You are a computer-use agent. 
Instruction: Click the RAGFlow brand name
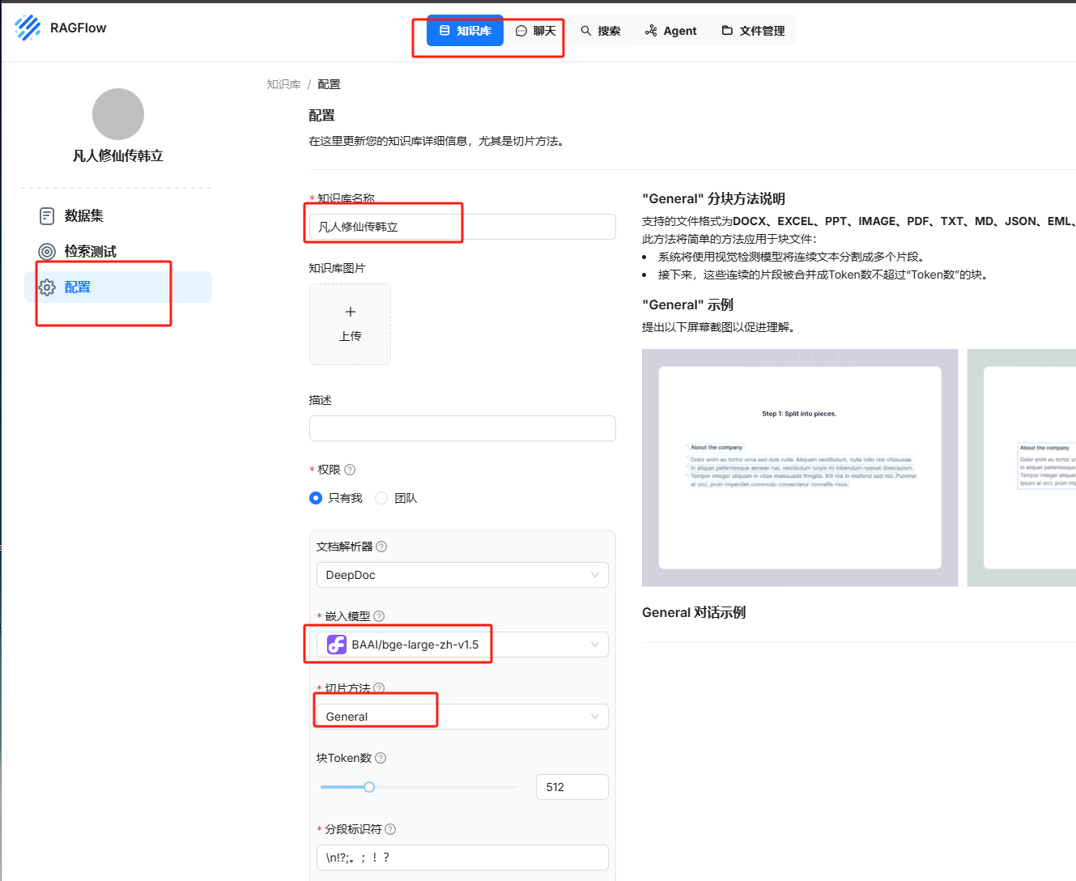coord(78,28)
